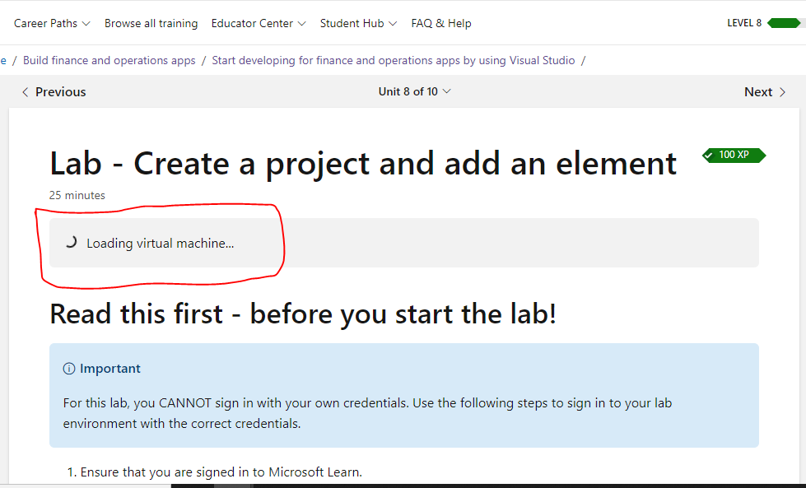Click the Next chevron arrow icon
The image size is (806, 488).
783,91
